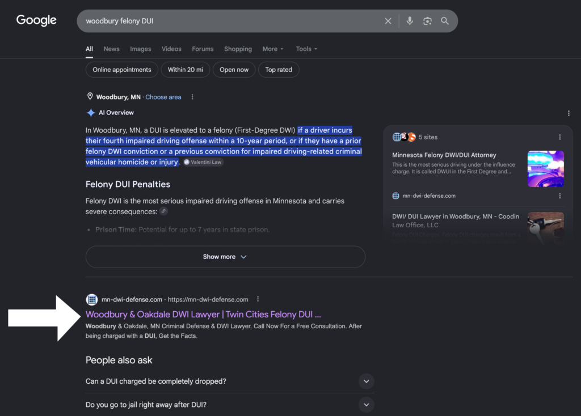Open three-dot menu beside mn-dwi-defense.com source card
Screen dimensions: 581x416
(559, 196)
